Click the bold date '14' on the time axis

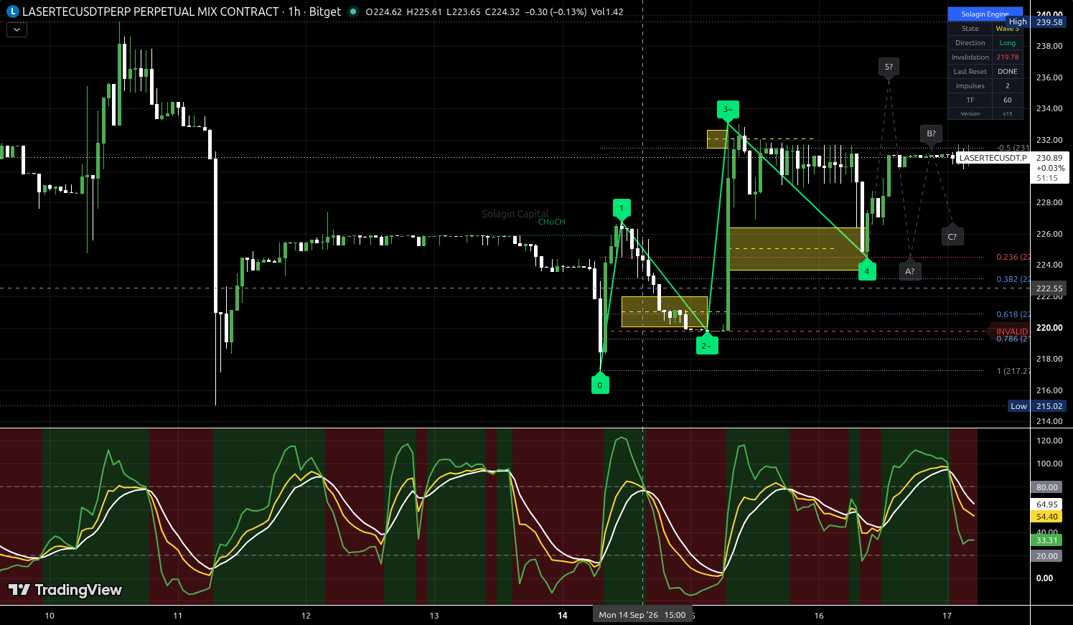pyautogui.click(x=563, y=616)
